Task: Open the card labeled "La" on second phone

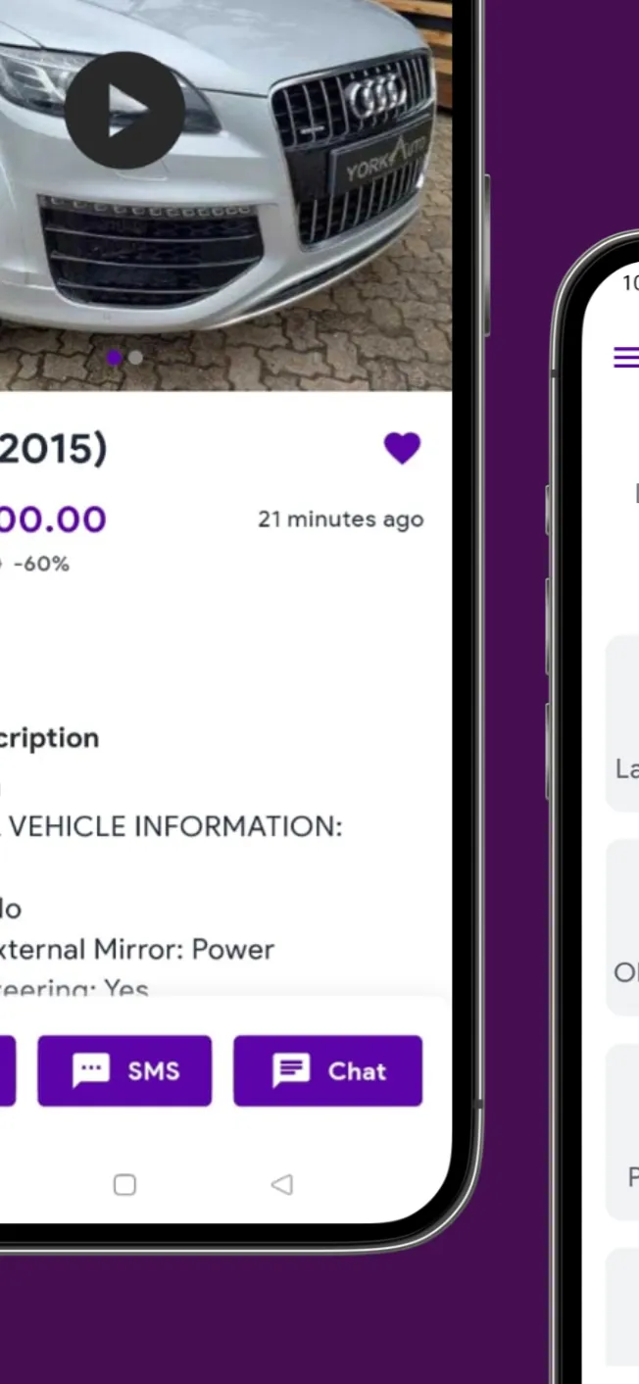Action: point(622,723)
